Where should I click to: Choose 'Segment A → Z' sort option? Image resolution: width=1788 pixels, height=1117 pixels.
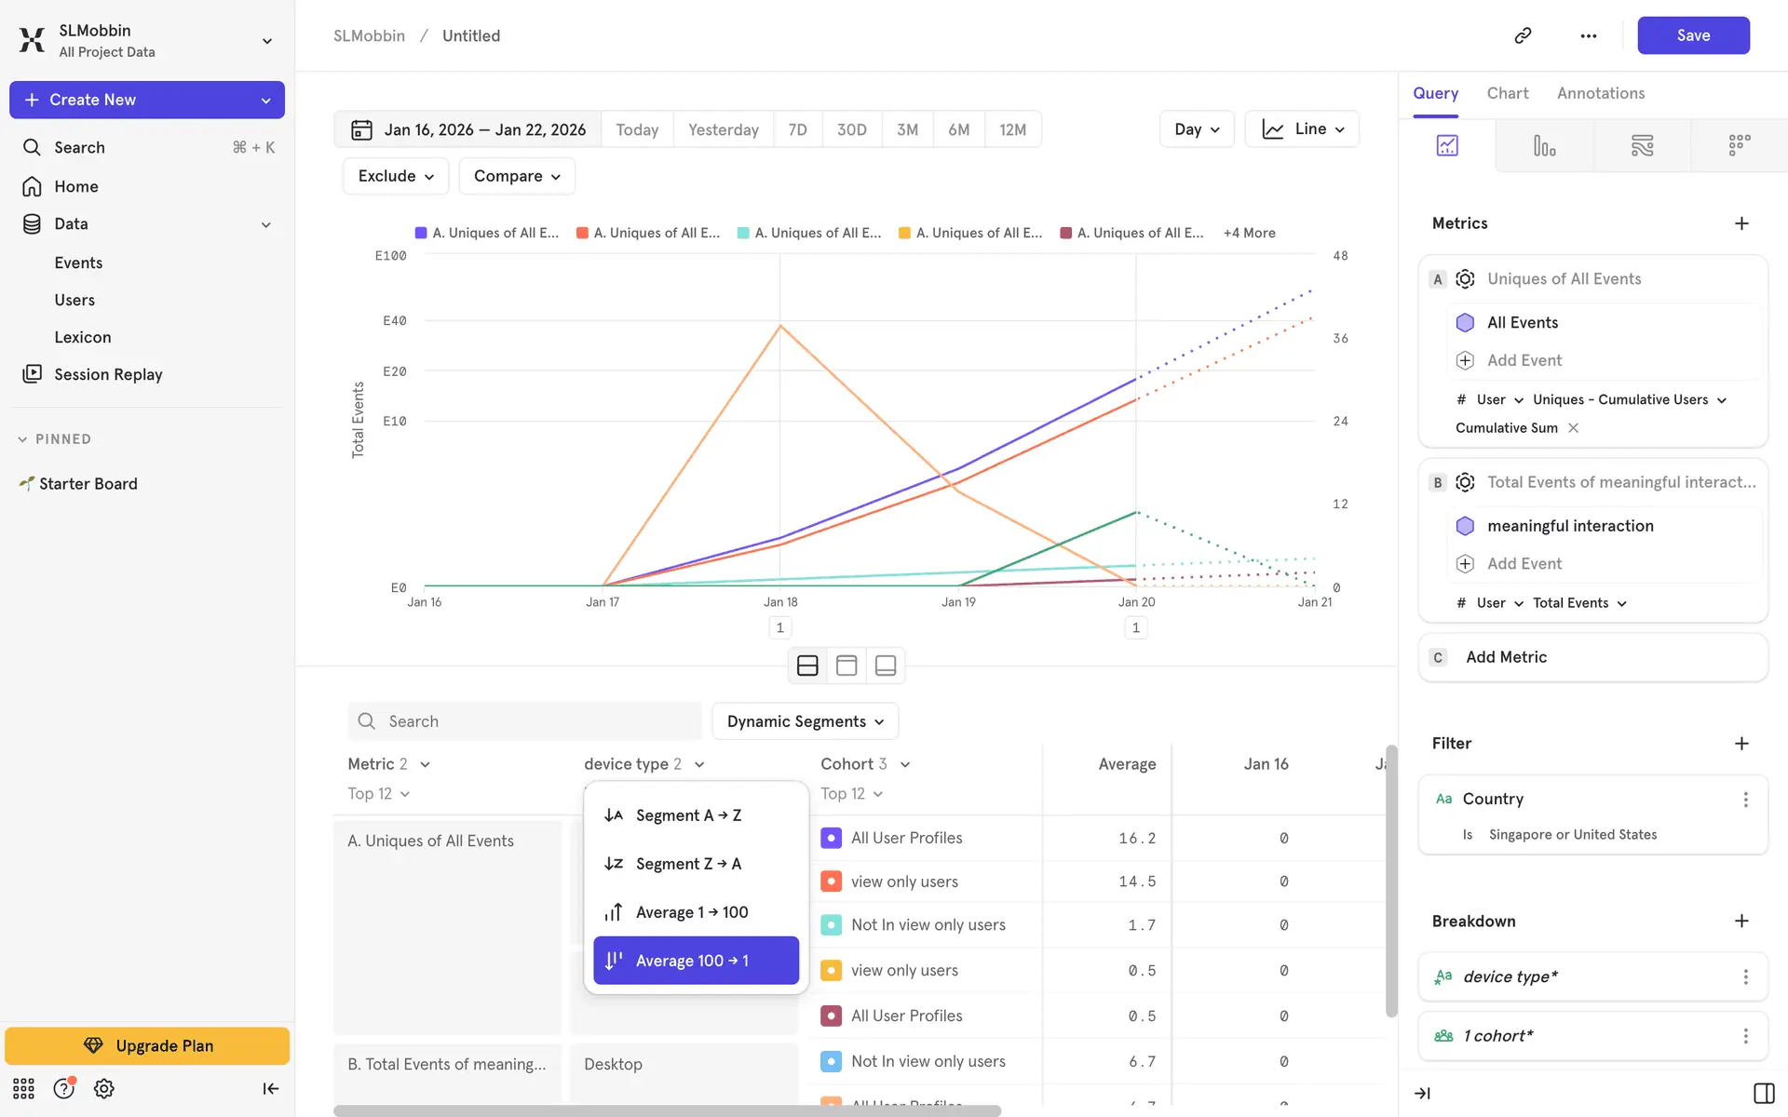point(688,815)
